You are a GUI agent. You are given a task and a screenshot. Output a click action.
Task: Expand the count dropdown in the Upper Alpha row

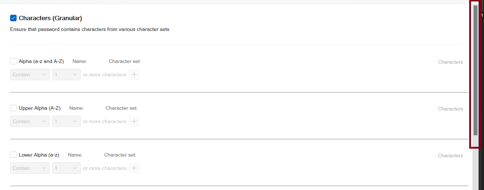click(66, 121)
